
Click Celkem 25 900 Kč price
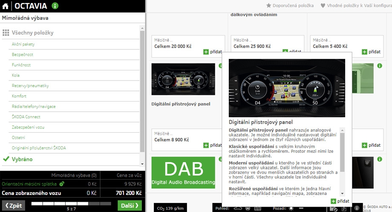tap(252, 46)
